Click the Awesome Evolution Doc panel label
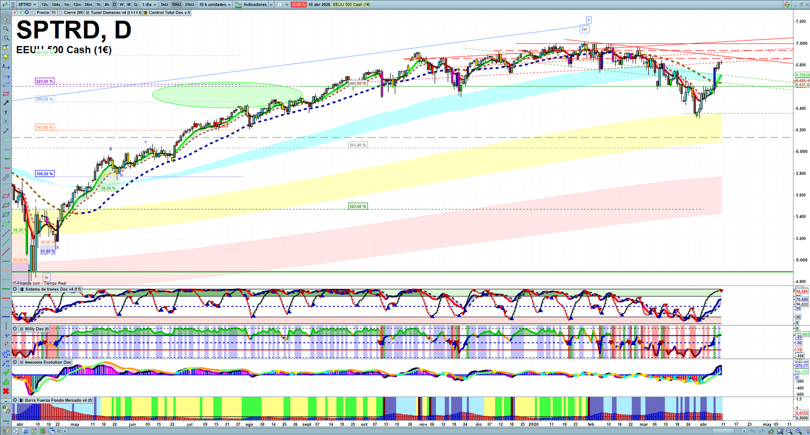Screen dimensions: 810x435 coord(48,362)
